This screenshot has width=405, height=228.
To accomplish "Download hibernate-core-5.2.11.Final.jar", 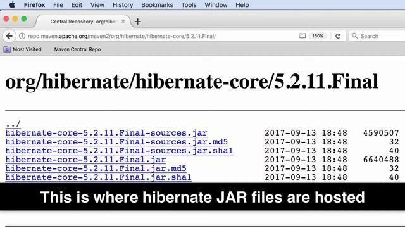I will click(x=85, y=160).
